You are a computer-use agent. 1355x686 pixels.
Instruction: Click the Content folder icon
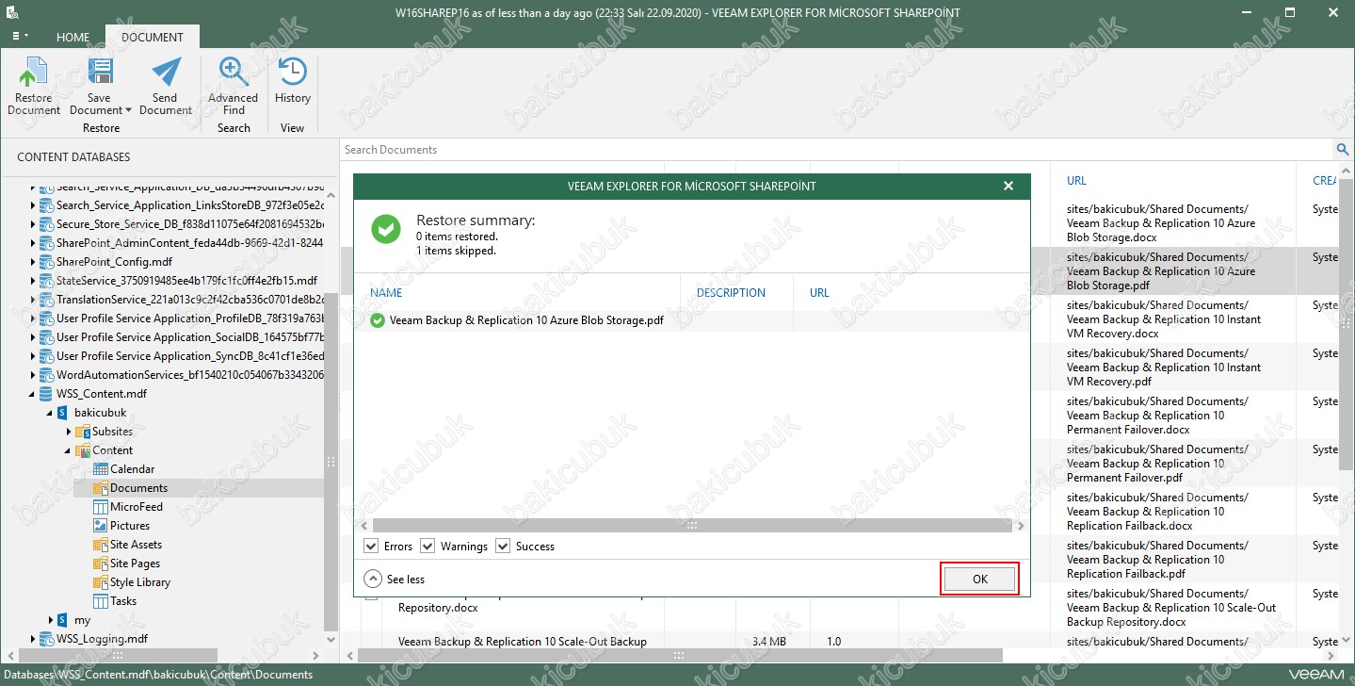coord(83,450)
